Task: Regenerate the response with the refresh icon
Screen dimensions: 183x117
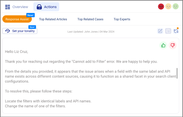Action: (176, 31)
